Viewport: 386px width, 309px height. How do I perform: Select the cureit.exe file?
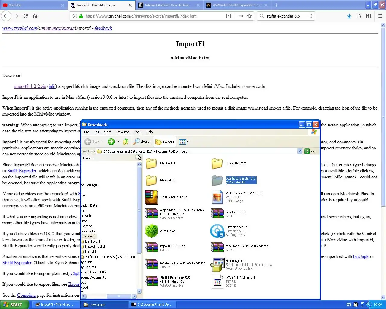click(160, 231)
